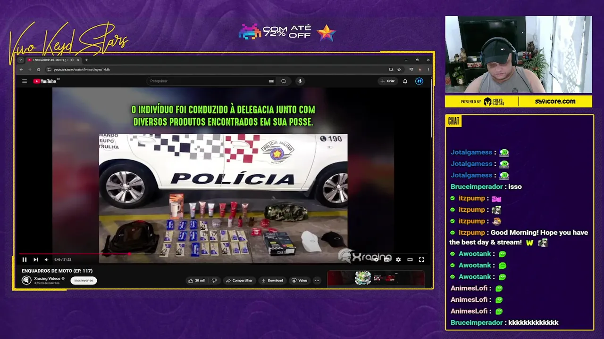Toggle subtitles in the video player

coord(387,259)
